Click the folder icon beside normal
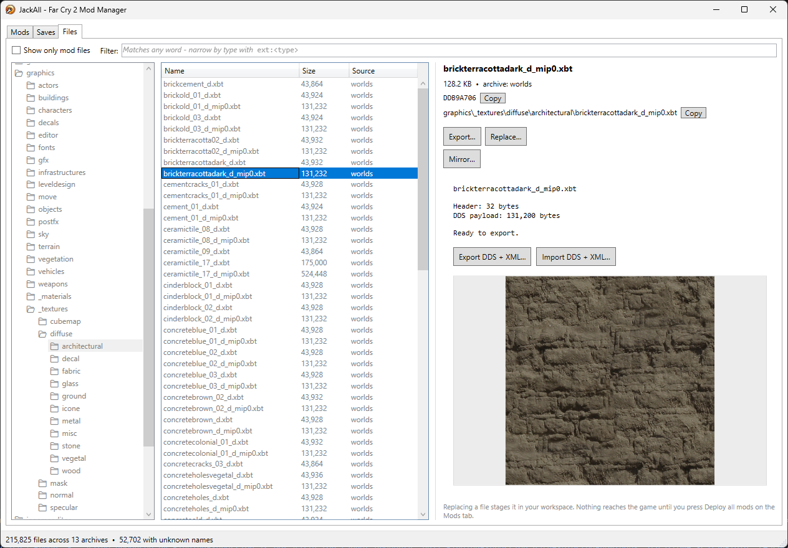788x548 pixels. click(x=42, y=495)
